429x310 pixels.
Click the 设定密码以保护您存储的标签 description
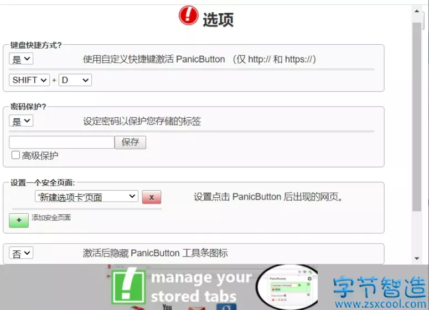click(142, 121)
